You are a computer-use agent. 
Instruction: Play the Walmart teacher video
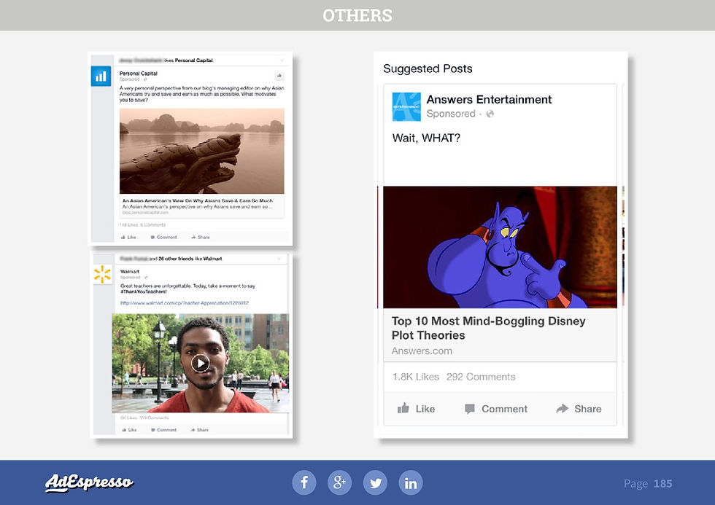pyautogui.click(x=200, y=364)
